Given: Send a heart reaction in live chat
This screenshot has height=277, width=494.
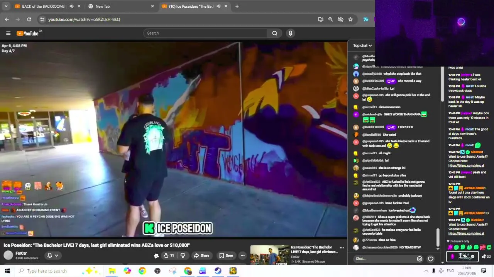Looking at the screenshot, I should coord(431,259).
